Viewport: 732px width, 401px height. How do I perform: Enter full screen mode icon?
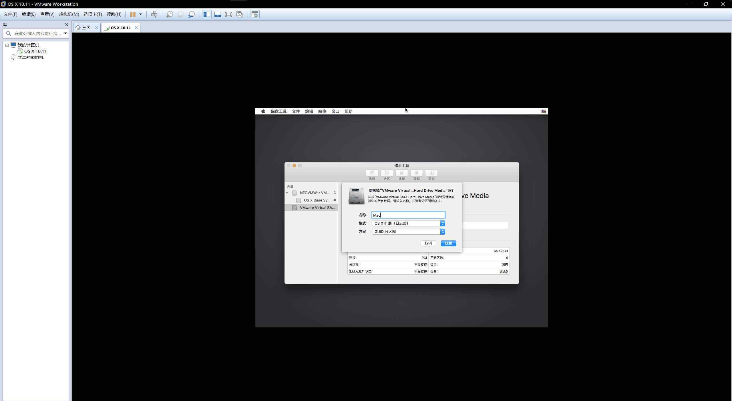click(228, 14)
